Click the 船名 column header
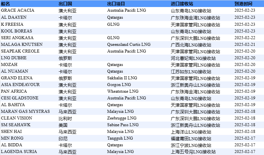 5,4
